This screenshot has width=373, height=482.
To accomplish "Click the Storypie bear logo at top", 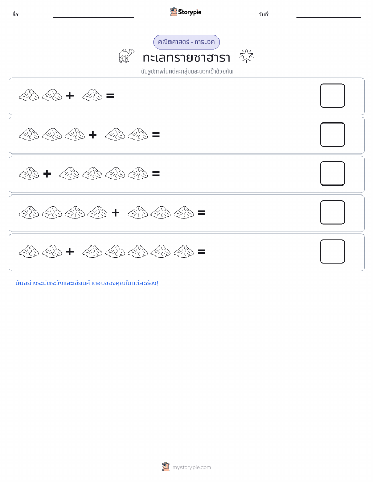I will click(x=174, y=12).
